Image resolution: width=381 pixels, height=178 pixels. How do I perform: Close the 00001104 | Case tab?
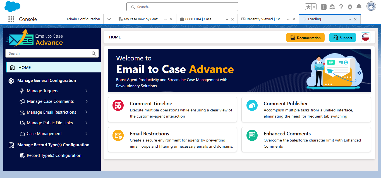click(x=233, y=19)
